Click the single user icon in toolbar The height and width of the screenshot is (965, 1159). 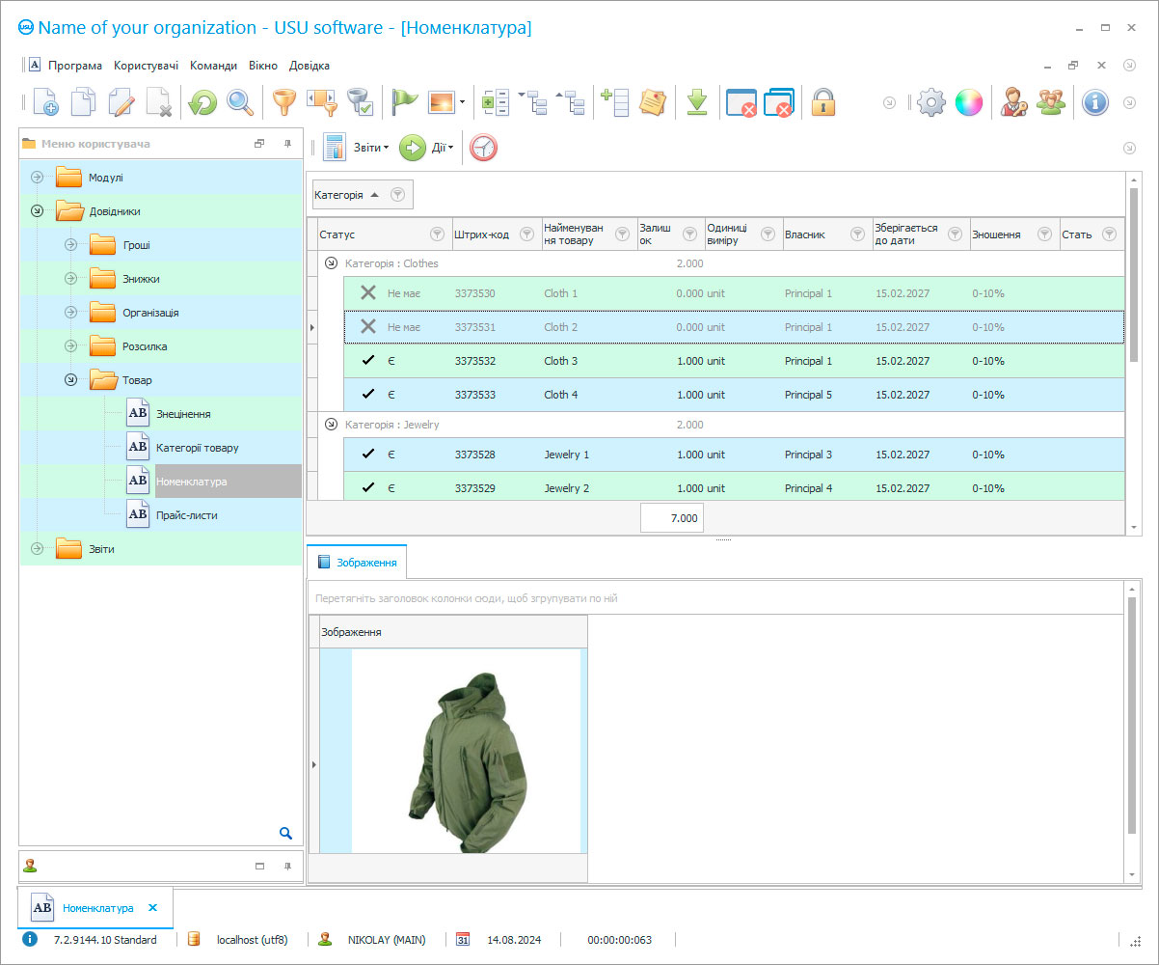coord(1012,102)
